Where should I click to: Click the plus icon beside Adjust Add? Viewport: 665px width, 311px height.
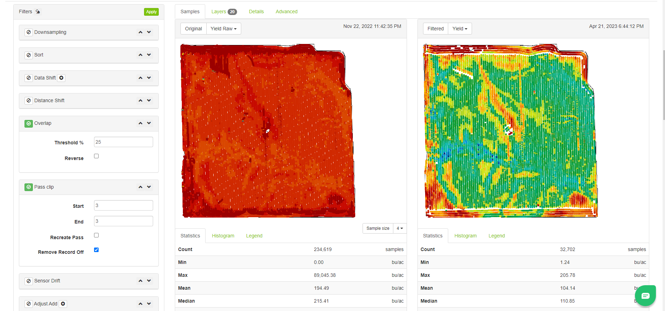[63, 304]
